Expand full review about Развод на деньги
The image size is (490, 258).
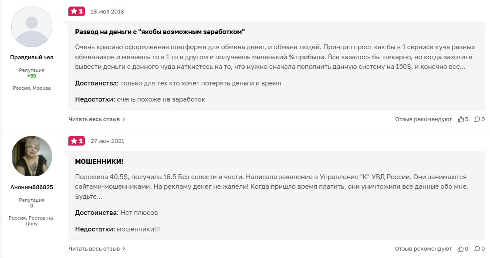pyautogui.click(x=97, y=119)
